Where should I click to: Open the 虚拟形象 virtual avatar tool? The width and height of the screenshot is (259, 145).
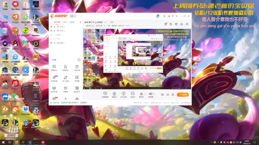54,90
